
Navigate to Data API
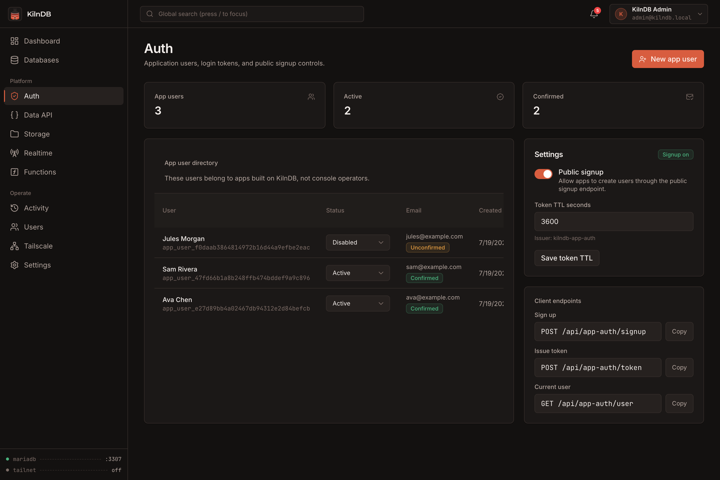click(64, 115)
